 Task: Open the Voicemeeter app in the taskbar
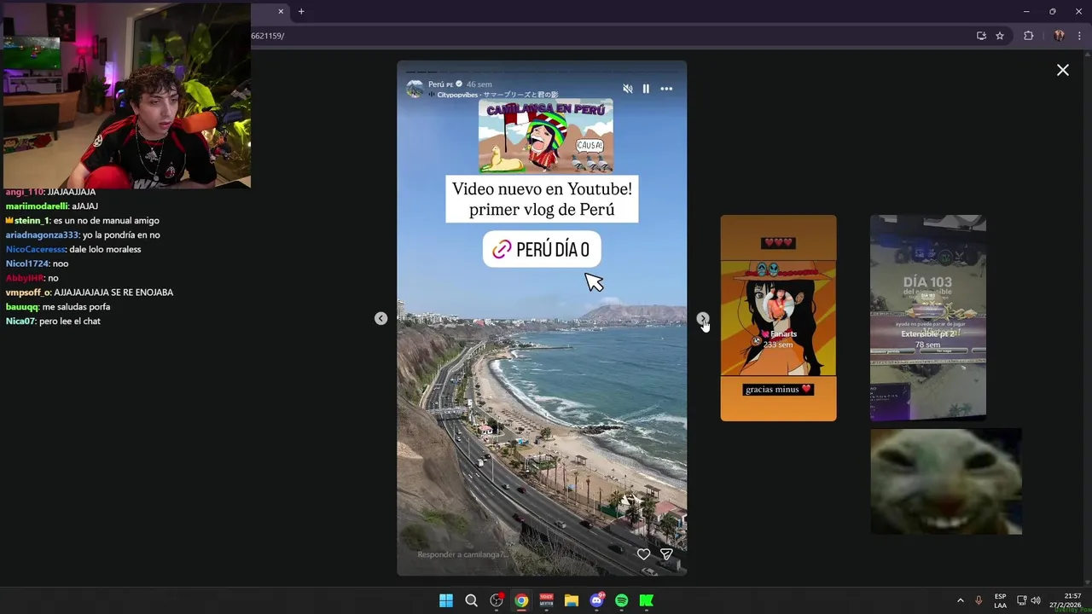pos(546,600)
